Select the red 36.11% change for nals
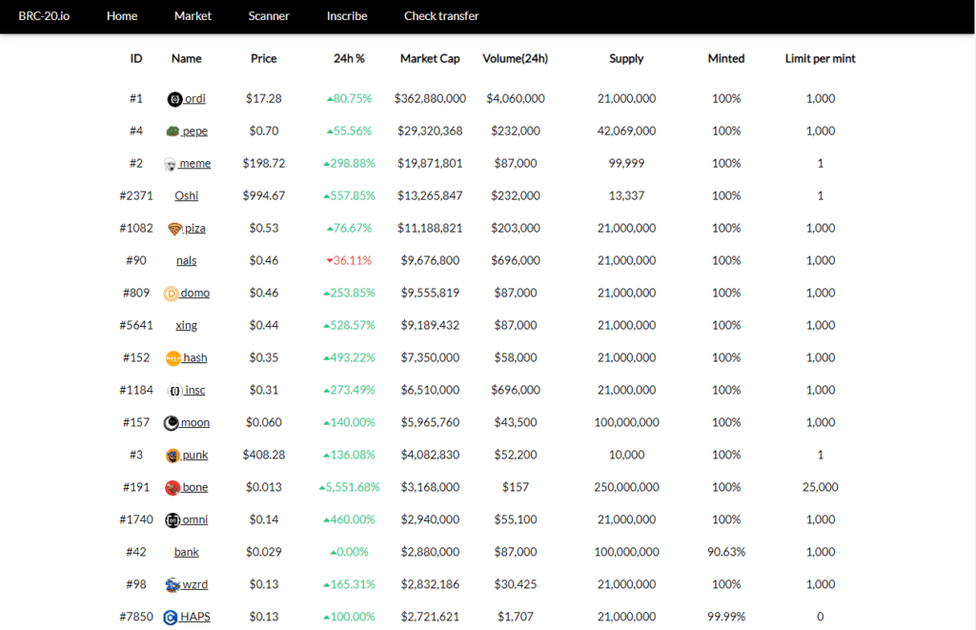 [349, 260]
